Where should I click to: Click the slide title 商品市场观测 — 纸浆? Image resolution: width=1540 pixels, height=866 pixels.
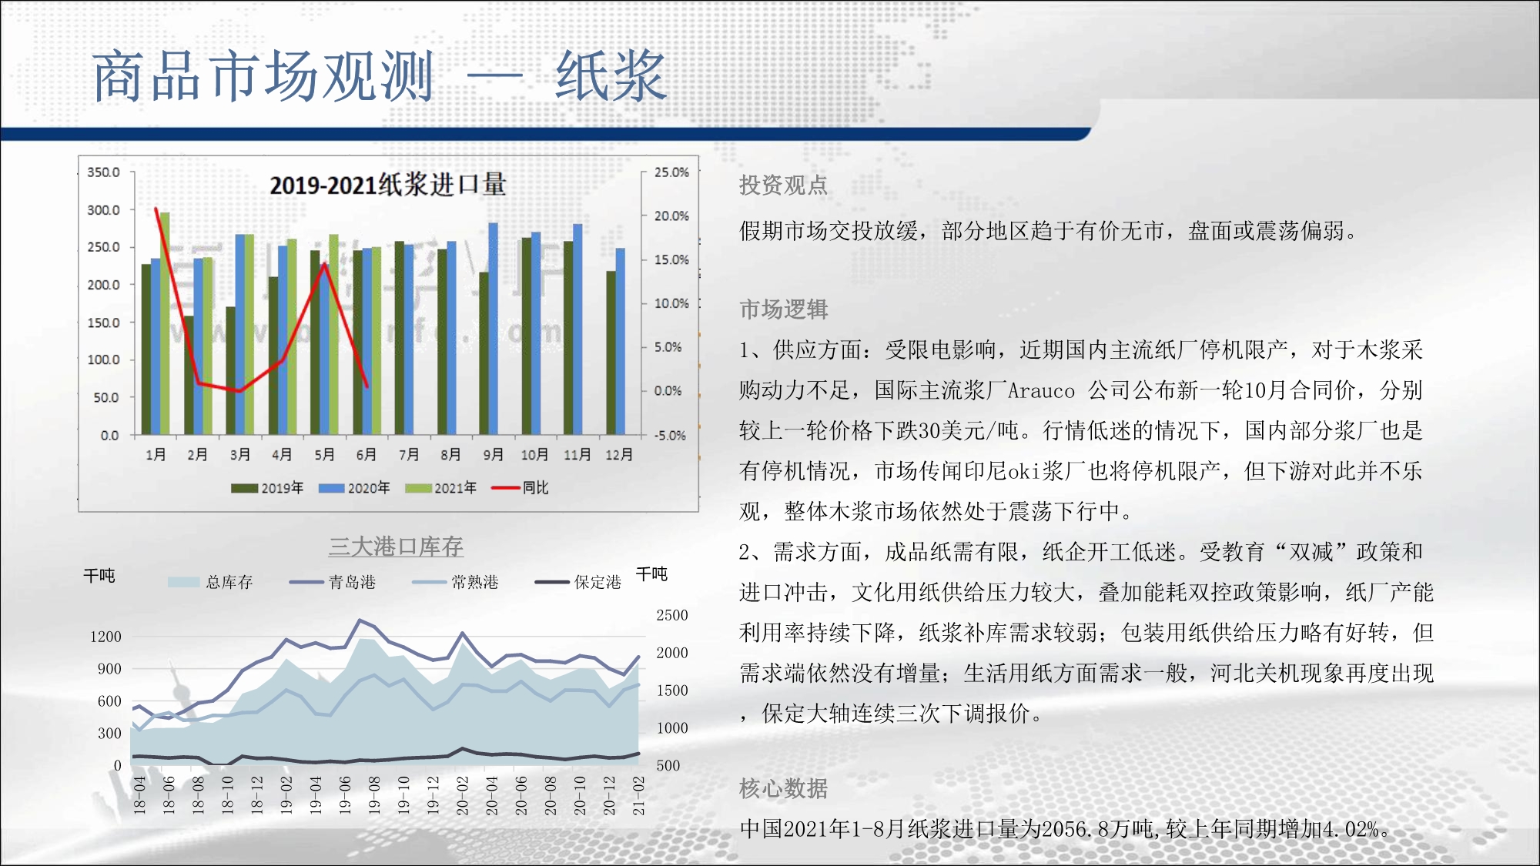(379, 75)
